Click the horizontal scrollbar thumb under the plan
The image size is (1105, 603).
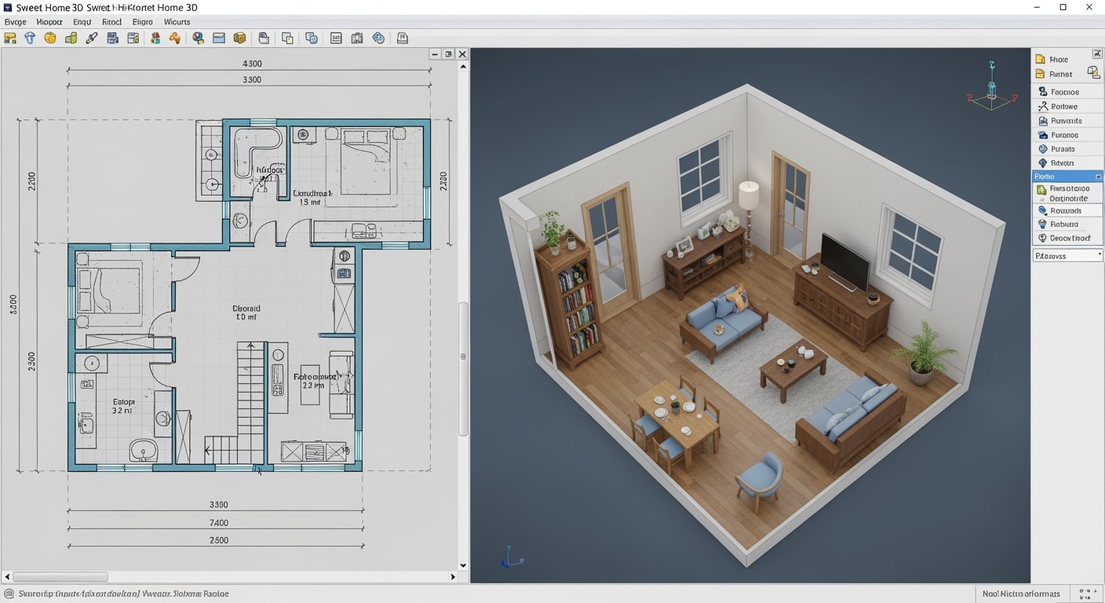click(60, 576)
